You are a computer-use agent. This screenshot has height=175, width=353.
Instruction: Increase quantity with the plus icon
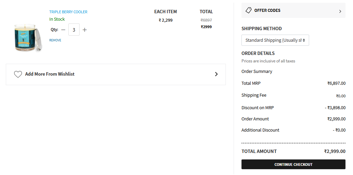(85, 30)
